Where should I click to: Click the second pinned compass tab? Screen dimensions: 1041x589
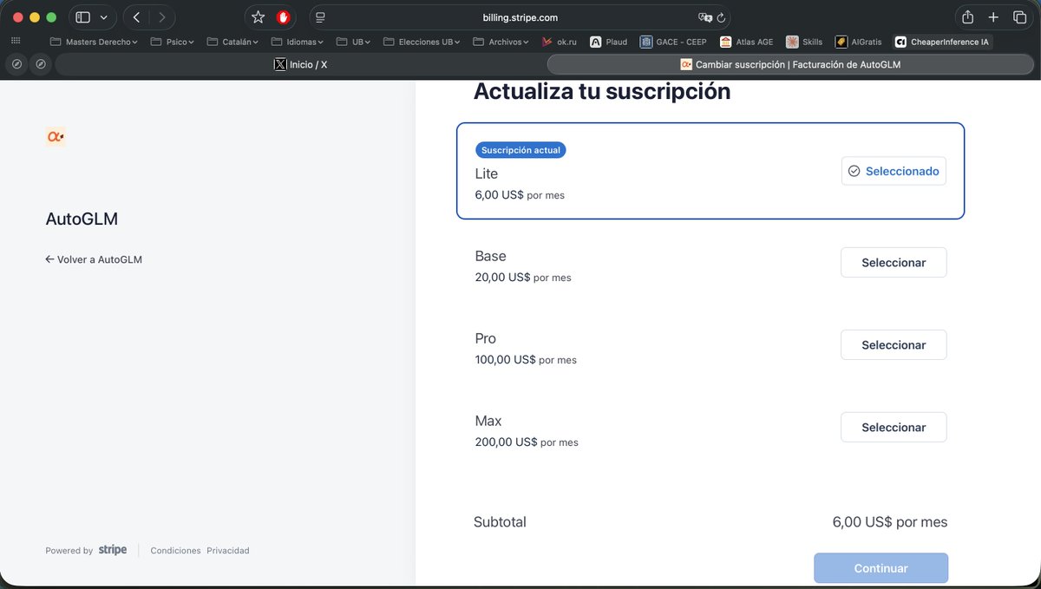41,64
